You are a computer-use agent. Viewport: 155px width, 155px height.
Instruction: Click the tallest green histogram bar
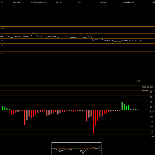(122, 106)
